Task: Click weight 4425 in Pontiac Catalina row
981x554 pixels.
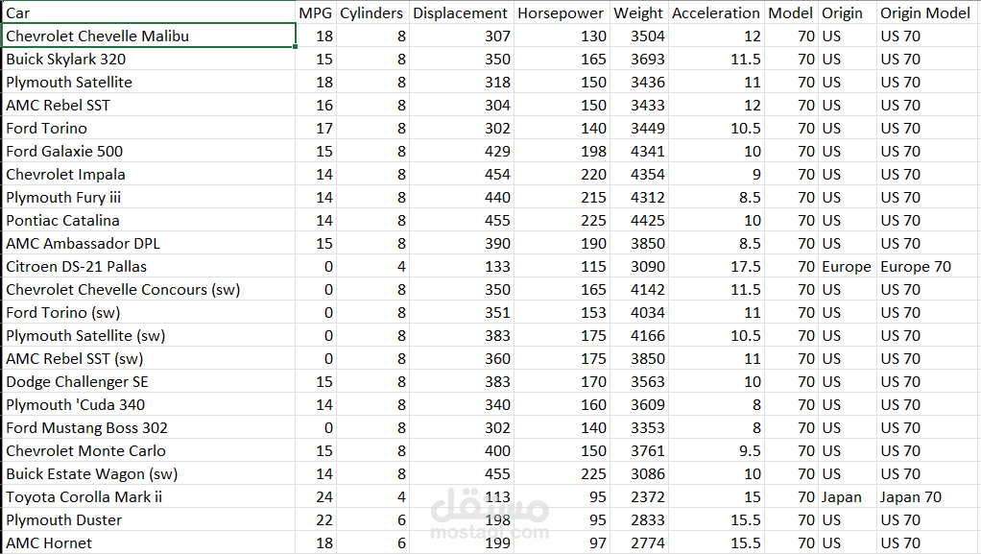Action: [639, 220]
